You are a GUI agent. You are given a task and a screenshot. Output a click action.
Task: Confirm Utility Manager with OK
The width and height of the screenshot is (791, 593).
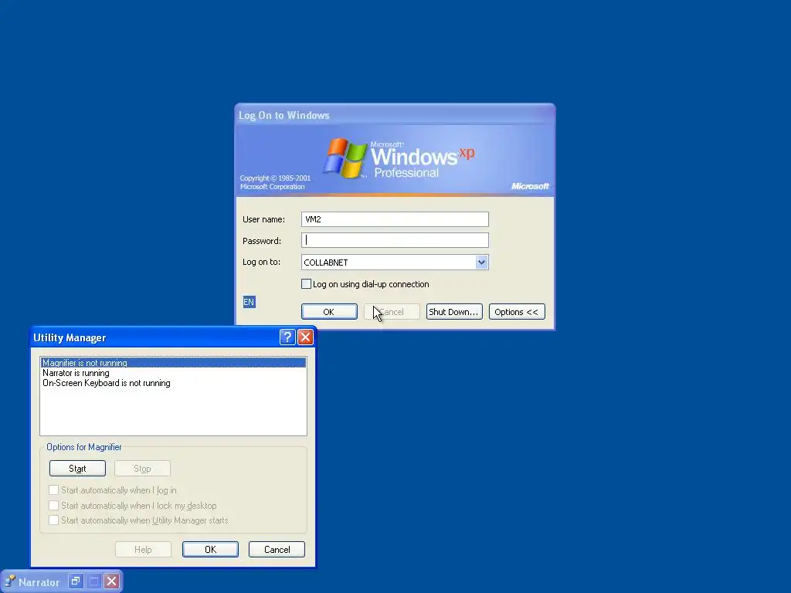point(210,550)
